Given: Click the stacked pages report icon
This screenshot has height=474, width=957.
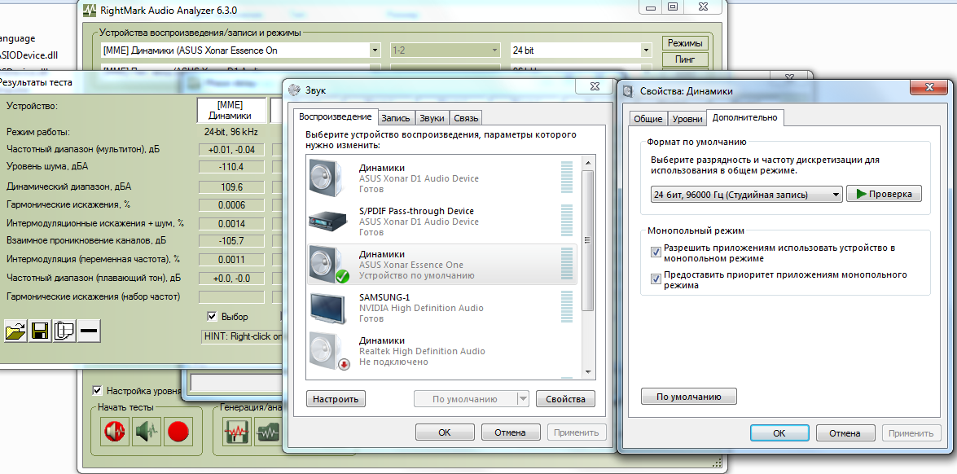Looking at the screenshot, I should [x=64, y=331].
